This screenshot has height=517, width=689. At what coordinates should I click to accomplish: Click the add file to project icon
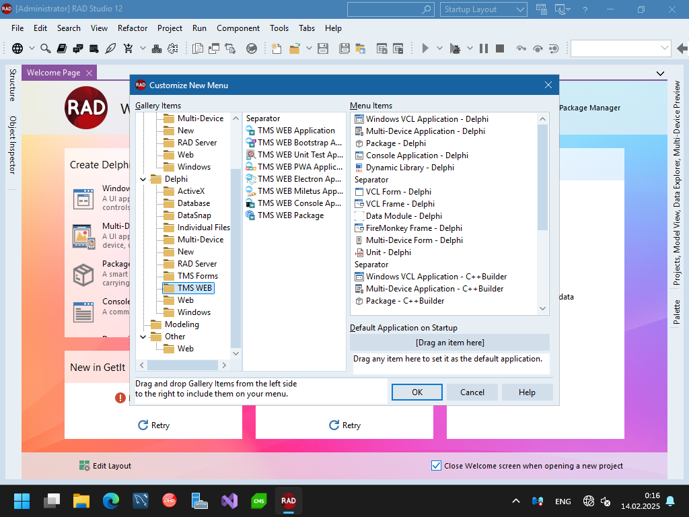tap(382, 48)
